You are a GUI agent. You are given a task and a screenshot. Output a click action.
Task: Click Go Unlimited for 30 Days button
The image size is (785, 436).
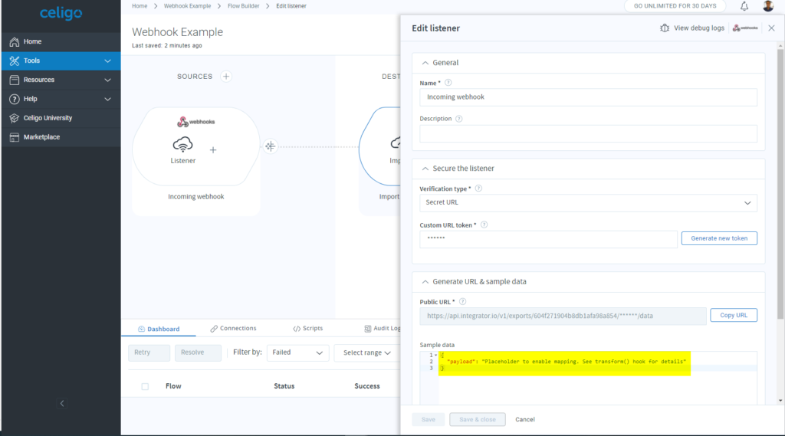pos(675,6)
